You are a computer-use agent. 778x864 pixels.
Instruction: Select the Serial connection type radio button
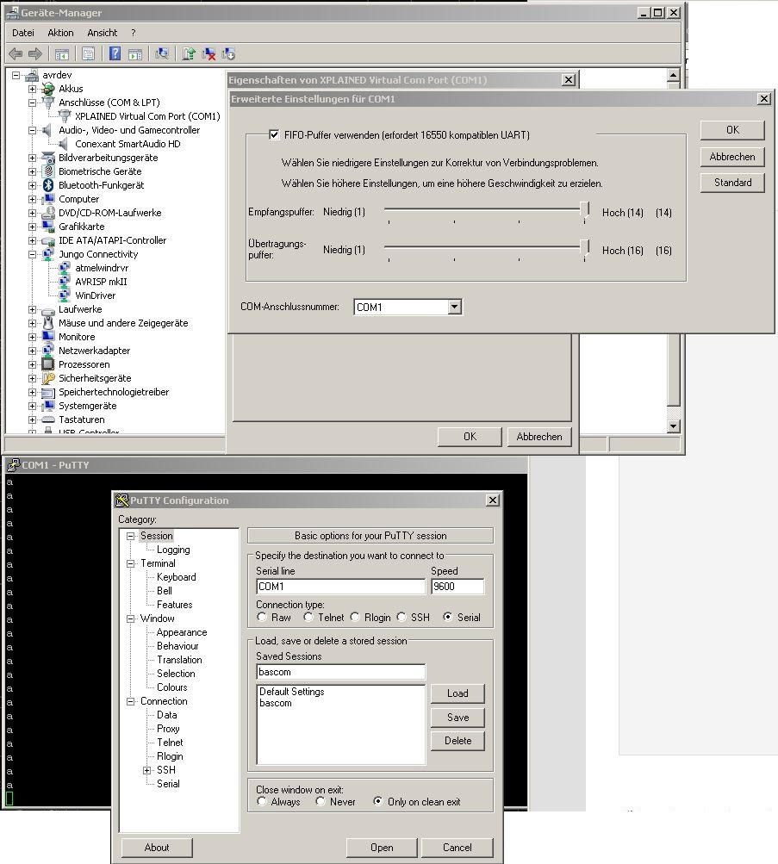448,617
